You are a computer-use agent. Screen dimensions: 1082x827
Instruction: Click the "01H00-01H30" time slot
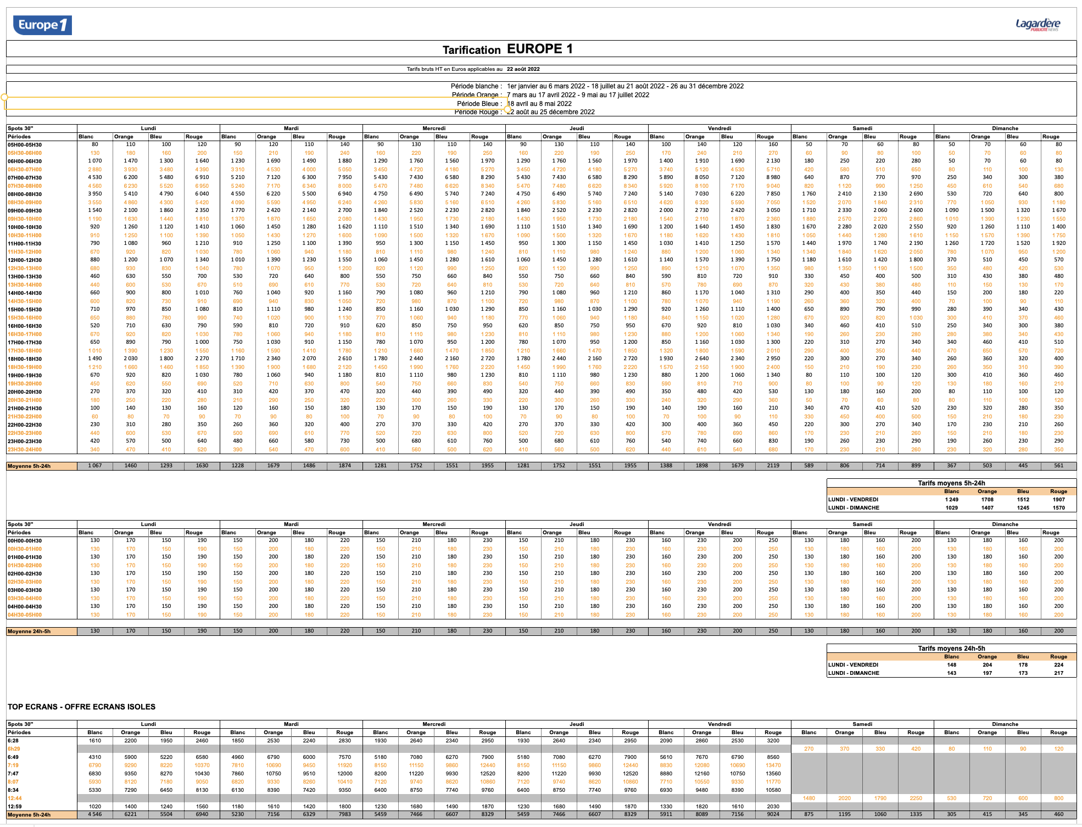coord(25,557)
